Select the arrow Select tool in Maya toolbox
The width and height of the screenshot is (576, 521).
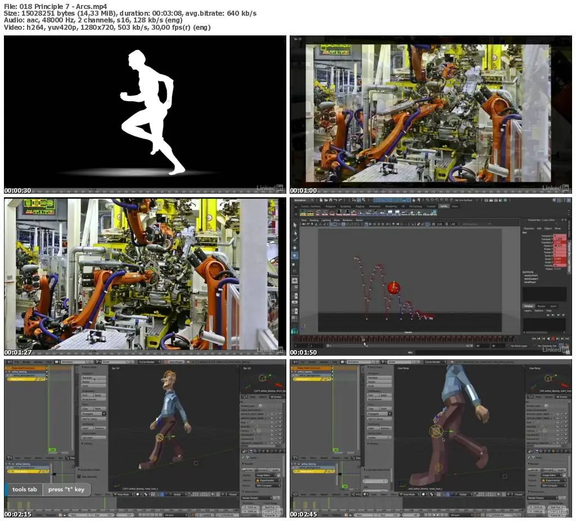(295, 225)
